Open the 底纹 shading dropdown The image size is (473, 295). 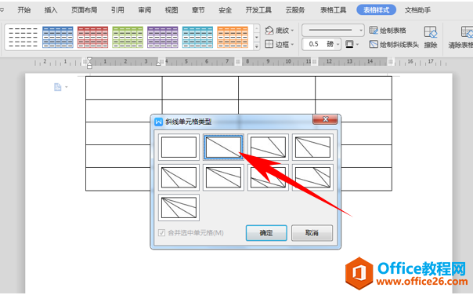[293, 31]
